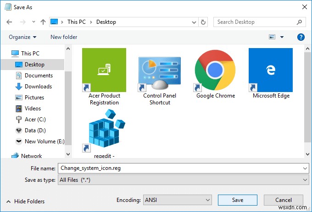Expand chevron after This PC breadcrumb
The width and height of the screenshot is (312, 212).
(91, 22)
